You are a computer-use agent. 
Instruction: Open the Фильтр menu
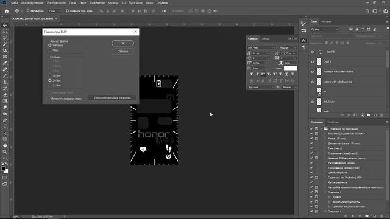pos(113,3)
